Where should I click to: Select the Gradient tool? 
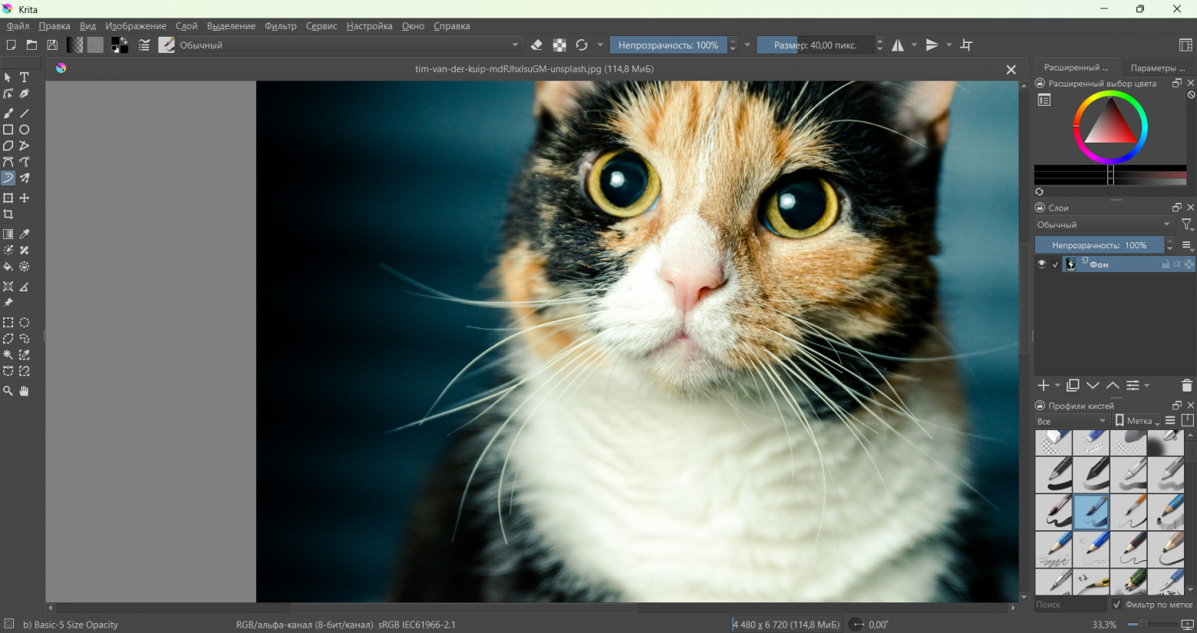click(x=8, y=234)
